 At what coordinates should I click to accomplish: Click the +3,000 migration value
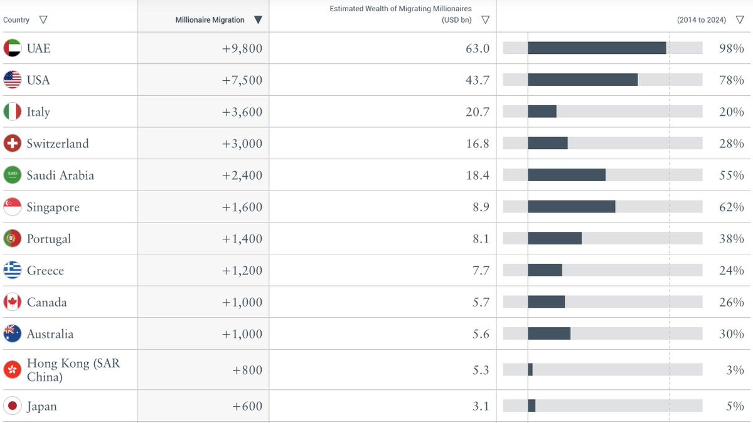pyautogui.click(x=242, y=144)
